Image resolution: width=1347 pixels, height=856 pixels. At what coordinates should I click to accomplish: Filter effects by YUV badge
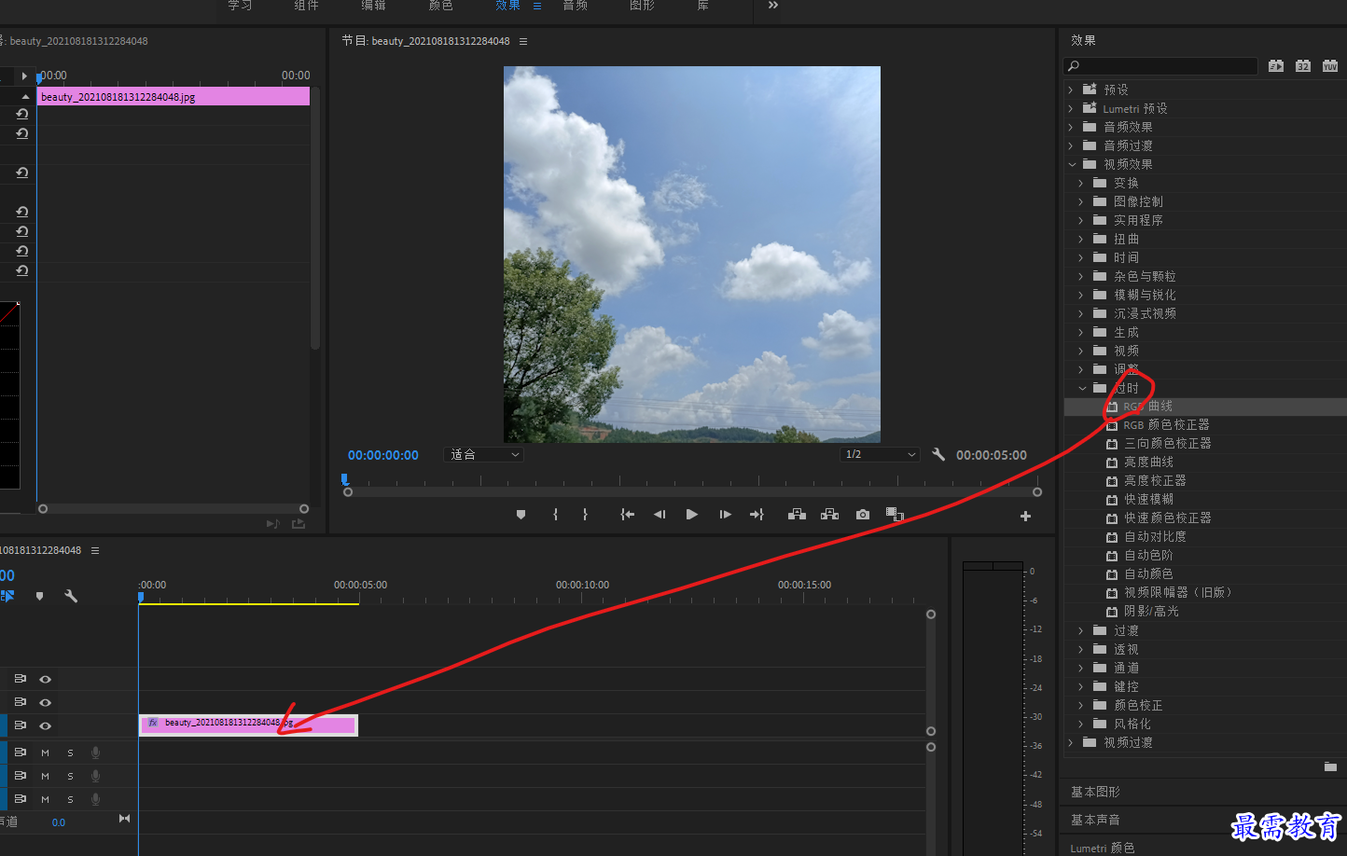pyautogui.click(x=1330, y=66)
